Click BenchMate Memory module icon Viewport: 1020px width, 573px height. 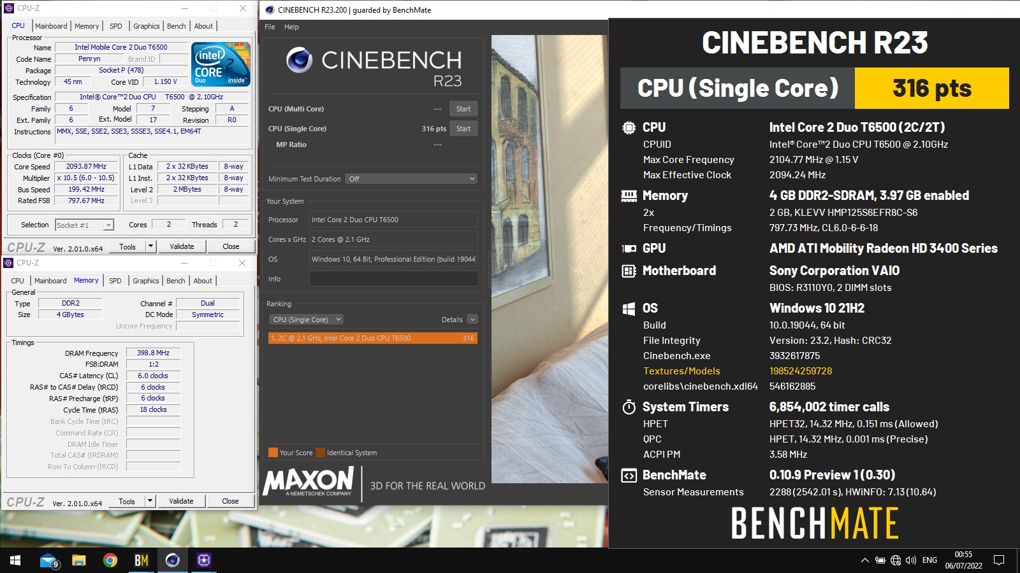click(629, 195)
